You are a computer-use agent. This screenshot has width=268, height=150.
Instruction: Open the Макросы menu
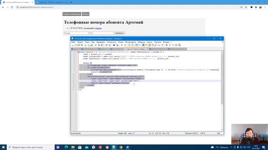[142, 42]
